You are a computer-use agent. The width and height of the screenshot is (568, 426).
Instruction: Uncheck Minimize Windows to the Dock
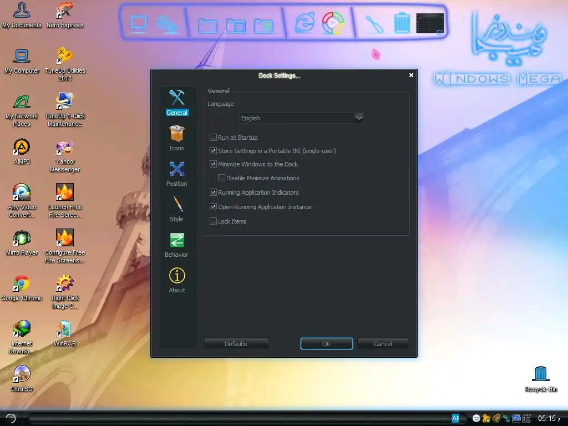pos(214,164)
